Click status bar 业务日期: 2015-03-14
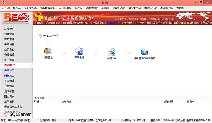This screenshot has width=212, height=123. point(162,120)
